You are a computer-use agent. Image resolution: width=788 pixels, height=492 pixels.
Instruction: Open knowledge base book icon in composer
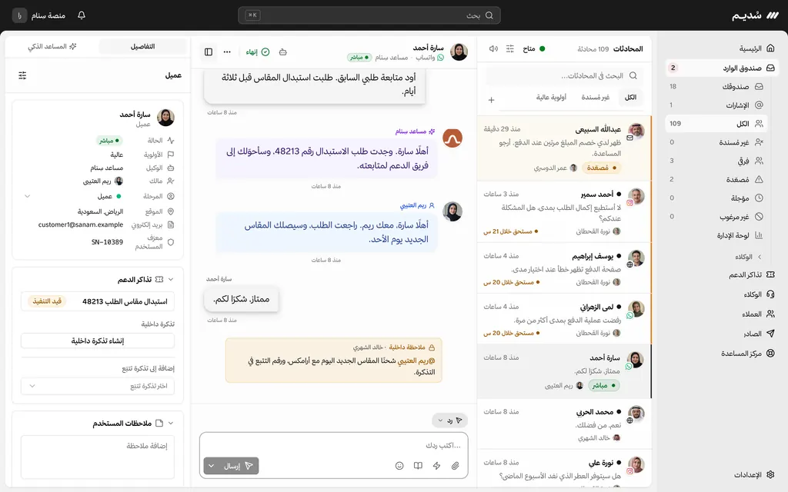[x=418, y=465]
